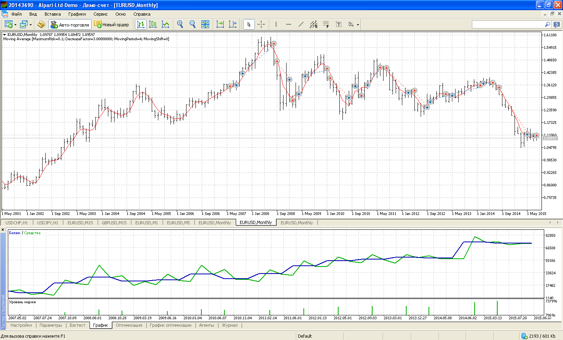Draw a vertical line tool
Screen dimensions: 563x340
point(276,24)
